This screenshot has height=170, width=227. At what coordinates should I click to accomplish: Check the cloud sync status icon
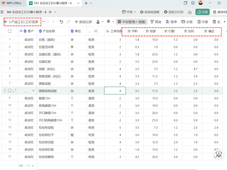[x=190, y=12]
